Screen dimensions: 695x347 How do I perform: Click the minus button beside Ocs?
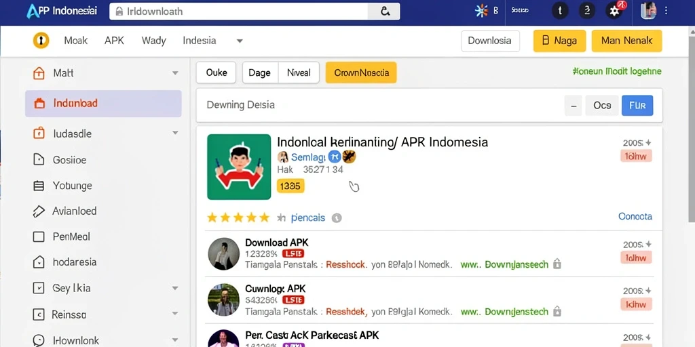[x=573, y=106]
